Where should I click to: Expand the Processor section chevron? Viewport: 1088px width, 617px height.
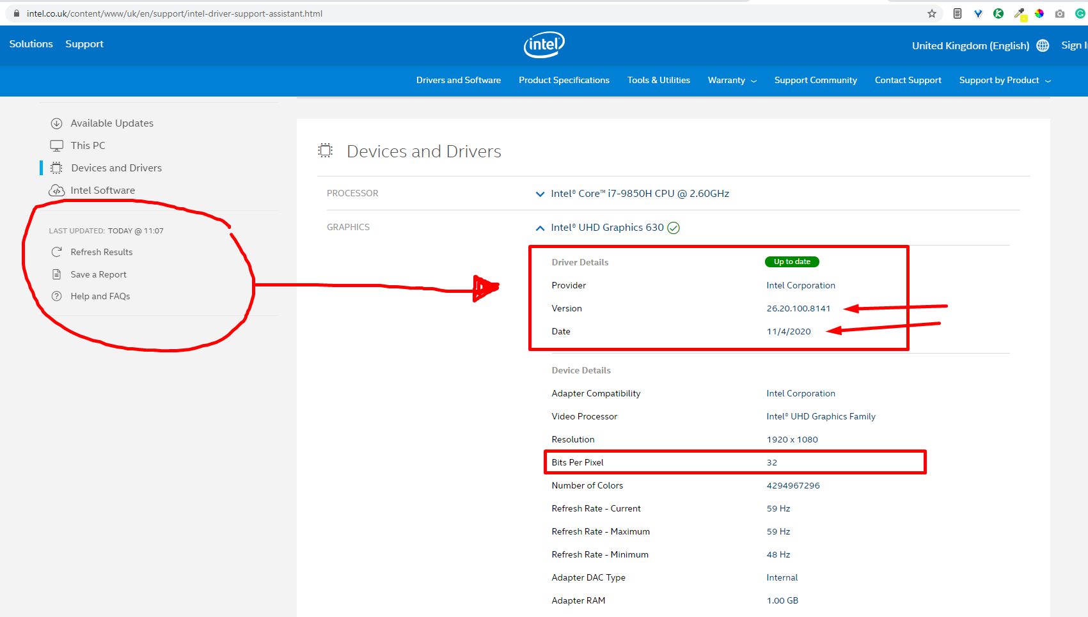(x=540, y=194)
